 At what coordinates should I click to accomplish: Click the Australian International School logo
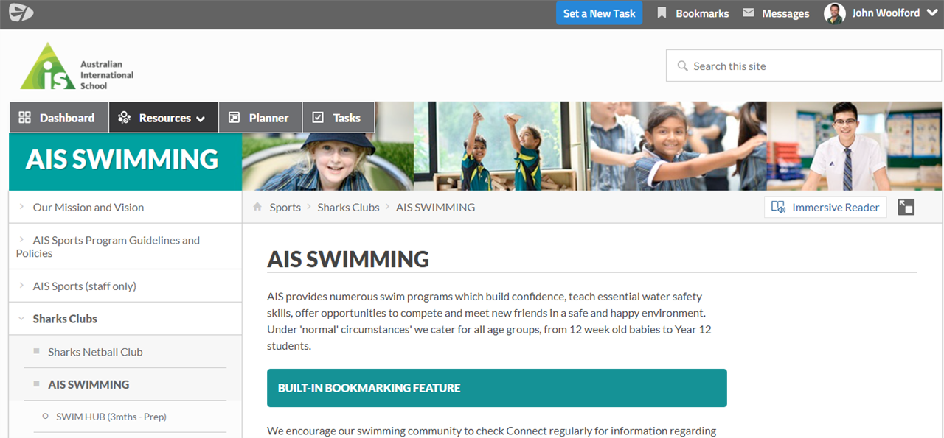click(x=77, y=67)
